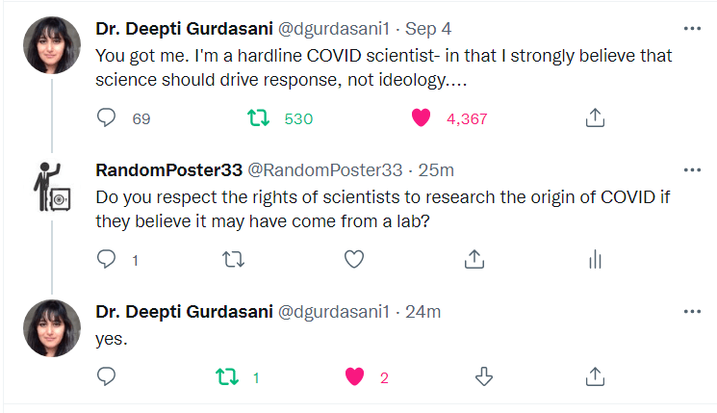
Task: Open more options on RandomPoster33's tweet
Action: [691, 170]
